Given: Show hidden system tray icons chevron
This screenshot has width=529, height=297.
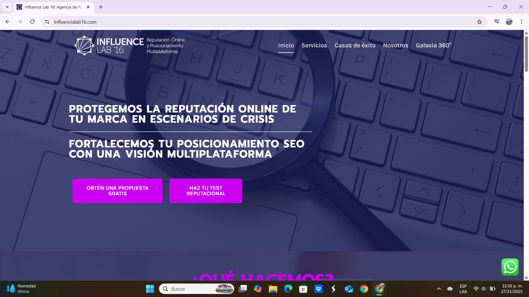Looking at the screenshot, I should tap(439, 289).
